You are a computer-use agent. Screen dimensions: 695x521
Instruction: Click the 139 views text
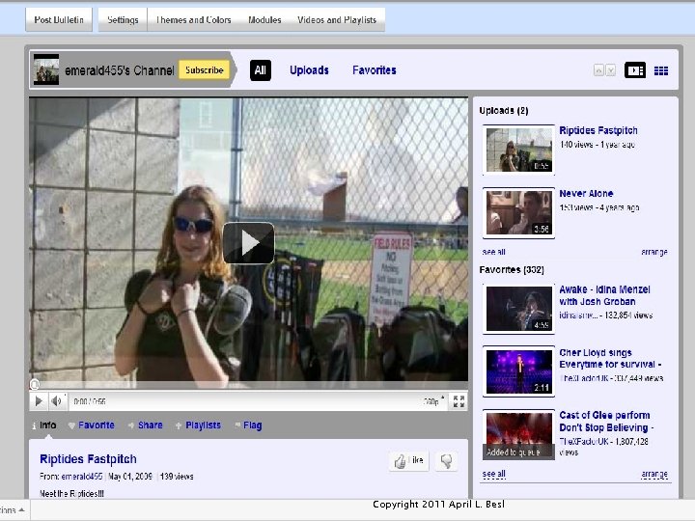[x=177, y=477]
